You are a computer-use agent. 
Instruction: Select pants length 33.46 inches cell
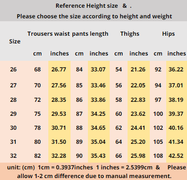pos(98,85)
